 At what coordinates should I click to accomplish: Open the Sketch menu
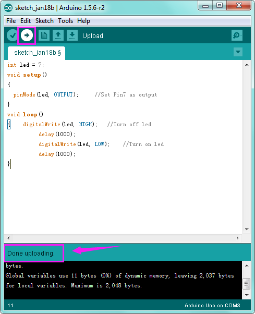[44, 21]
